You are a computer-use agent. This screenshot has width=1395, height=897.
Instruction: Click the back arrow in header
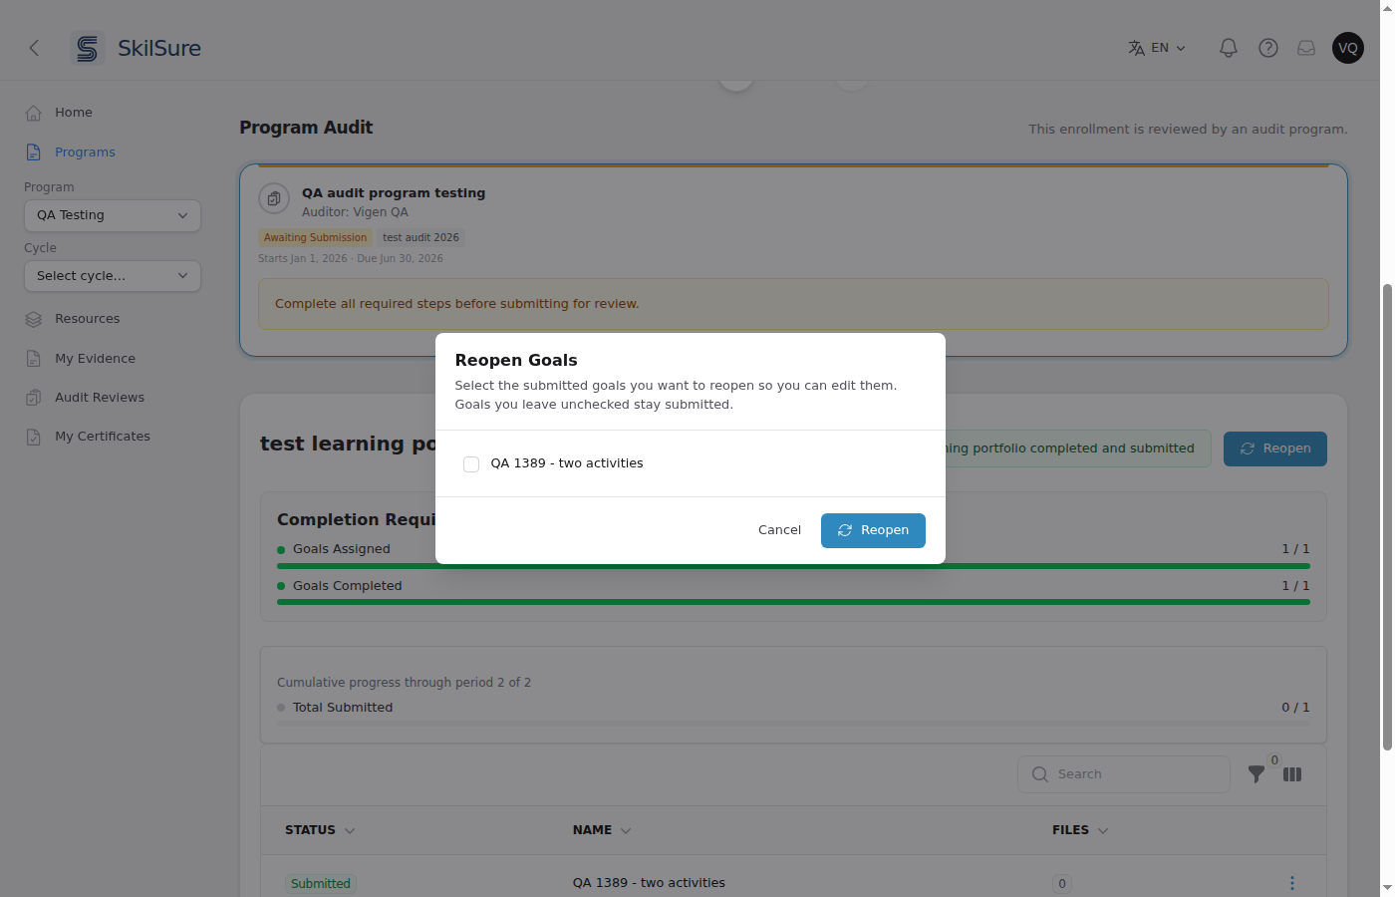point(34,48)
